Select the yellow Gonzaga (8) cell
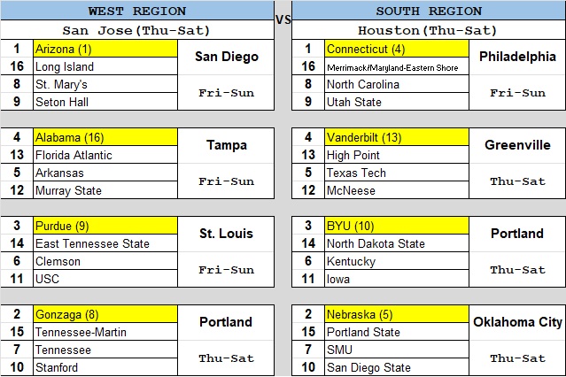The width and height of the screenshot is (566, 377). [x=105, y=314]
